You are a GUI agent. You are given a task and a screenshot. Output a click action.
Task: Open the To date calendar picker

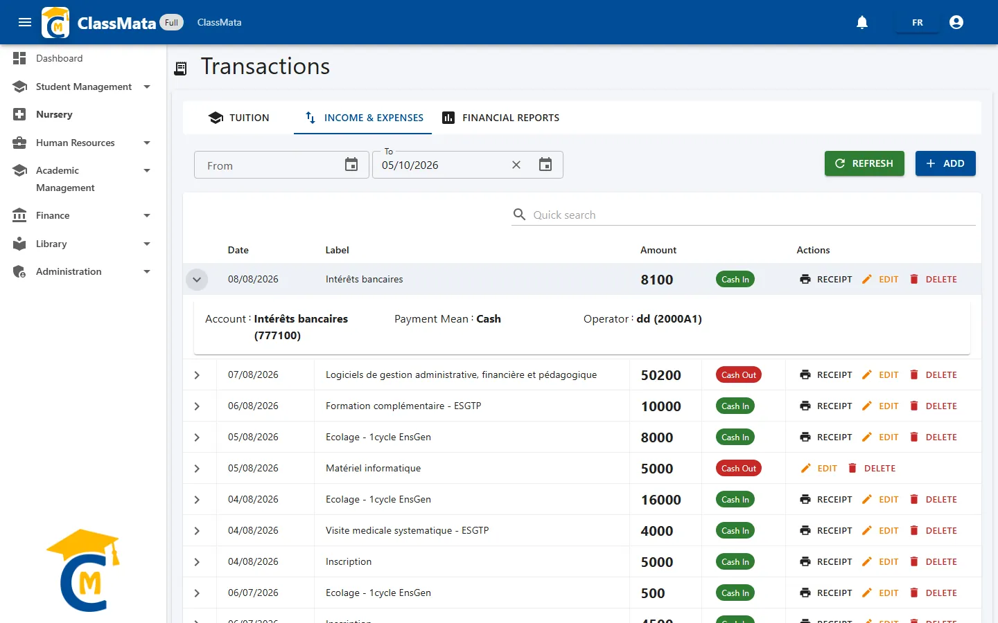coord(545,165)
